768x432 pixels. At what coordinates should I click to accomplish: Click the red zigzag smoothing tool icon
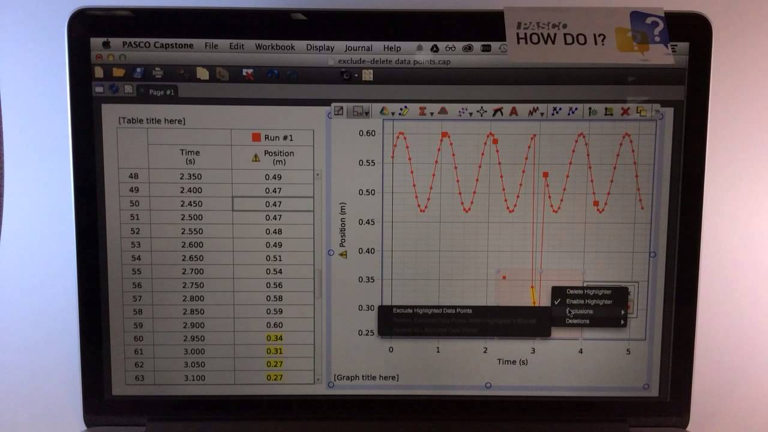[x=533, y=112]
